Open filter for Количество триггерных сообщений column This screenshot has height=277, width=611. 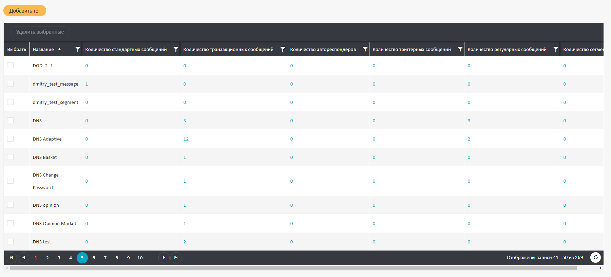(x=460, y=50)
